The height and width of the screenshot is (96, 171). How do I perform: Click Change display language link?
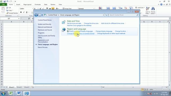[x=104, y=31]
